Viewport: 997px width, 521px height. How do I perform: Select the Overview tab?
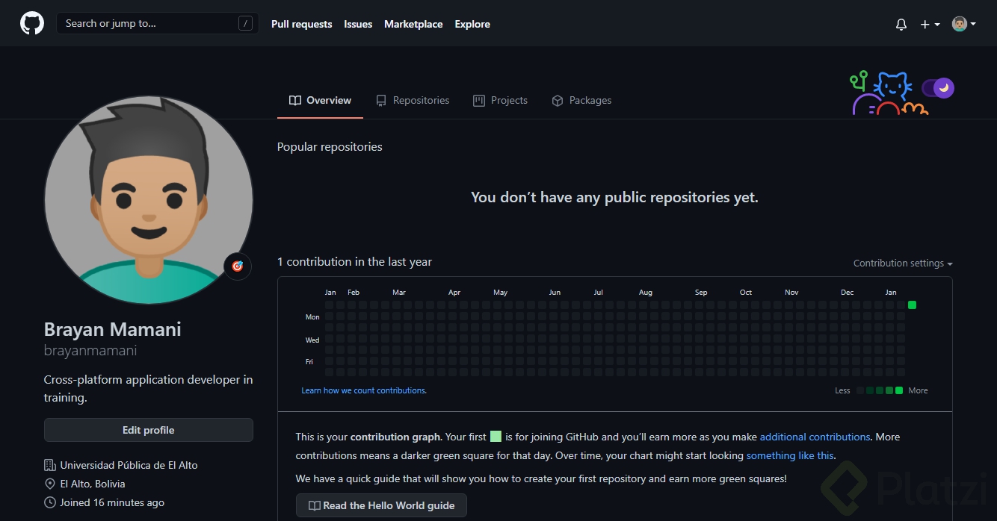pyautogui.click(x=320, y=100)
